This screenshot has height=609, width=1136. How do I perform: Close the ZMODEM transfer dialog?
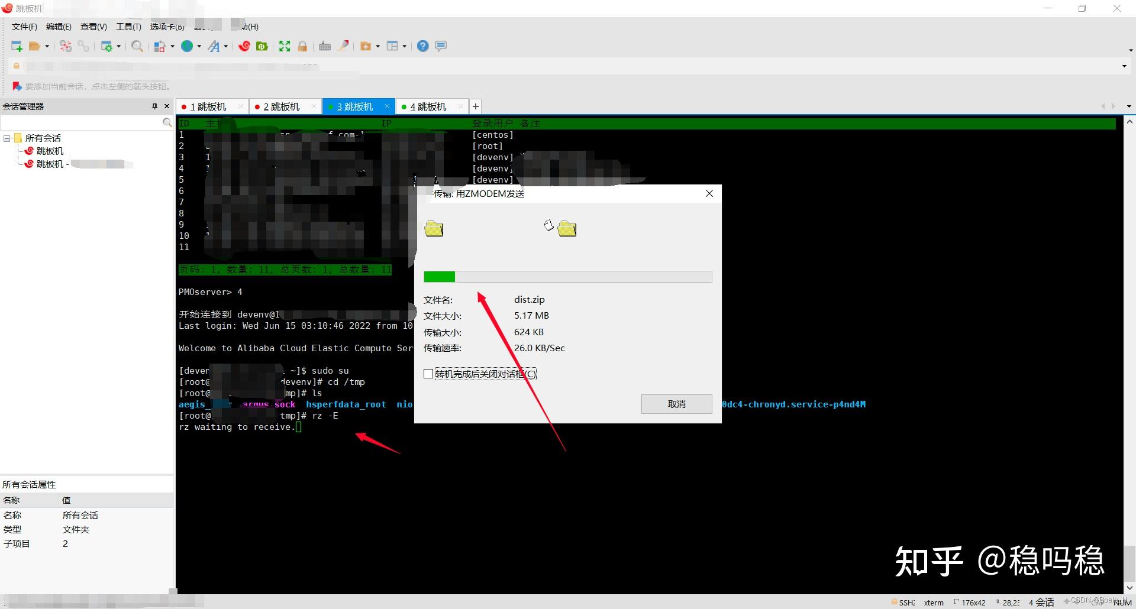point(709,193)
